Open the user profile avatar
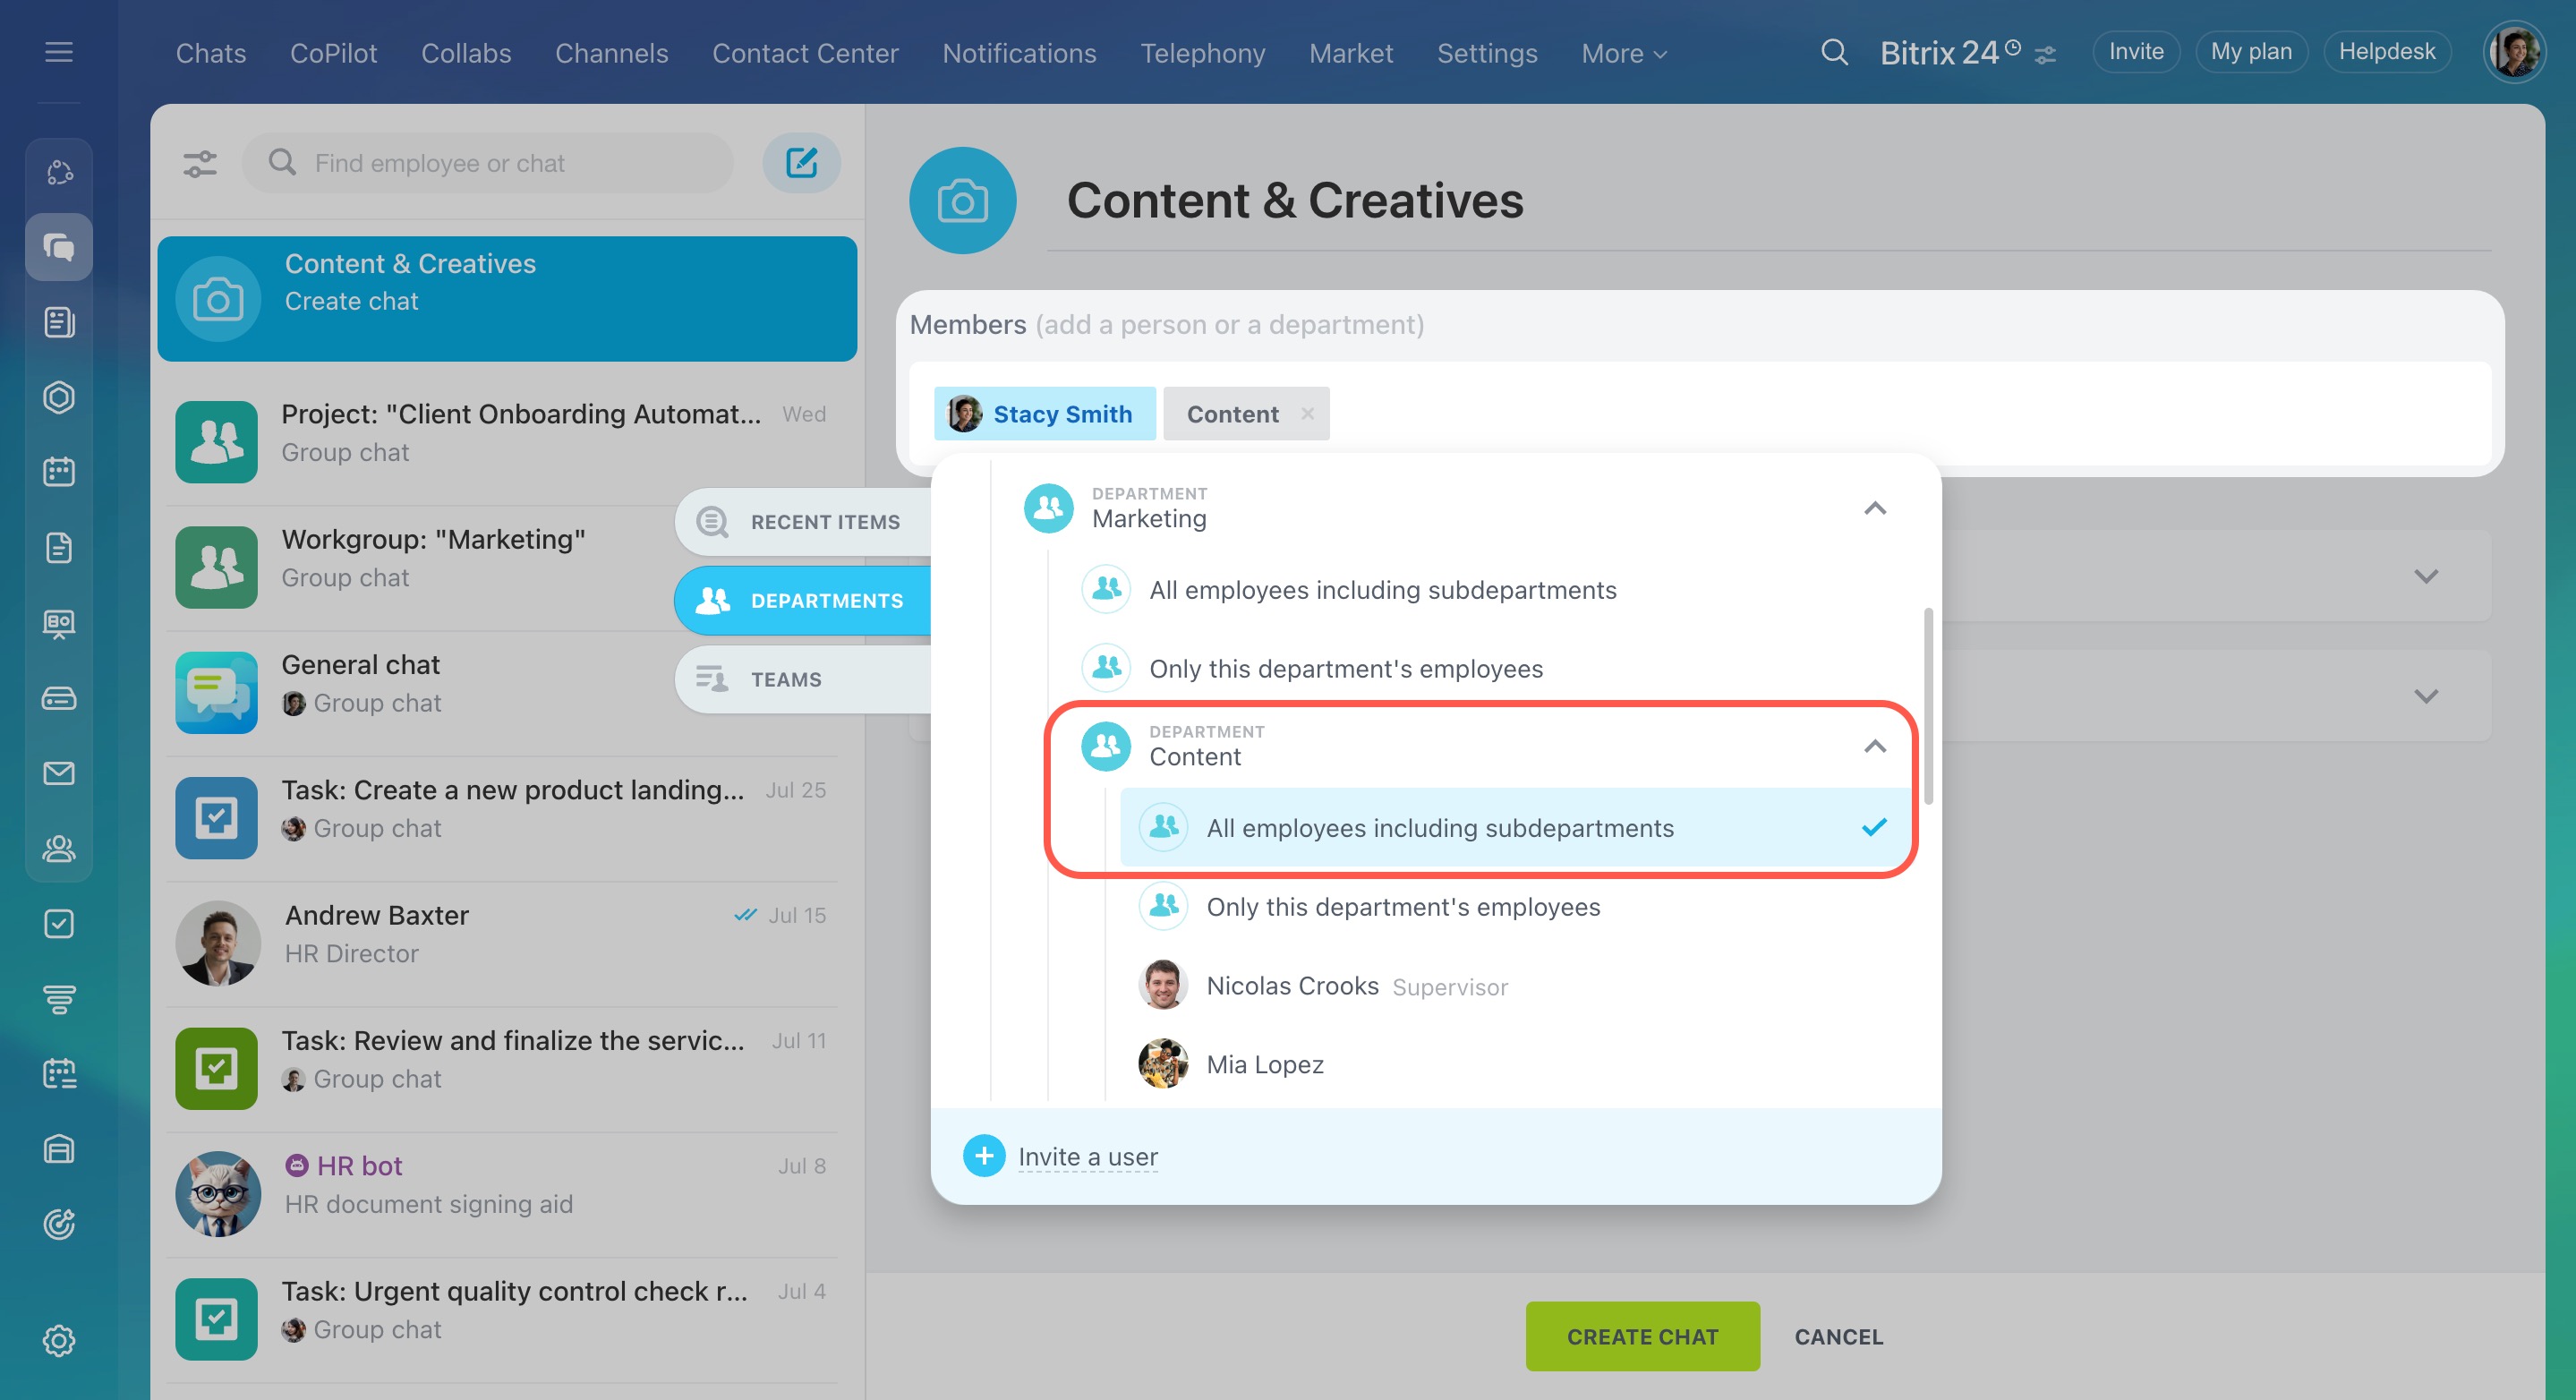This screenshot has height=1400, width=2576. (x=2514, y=52)
